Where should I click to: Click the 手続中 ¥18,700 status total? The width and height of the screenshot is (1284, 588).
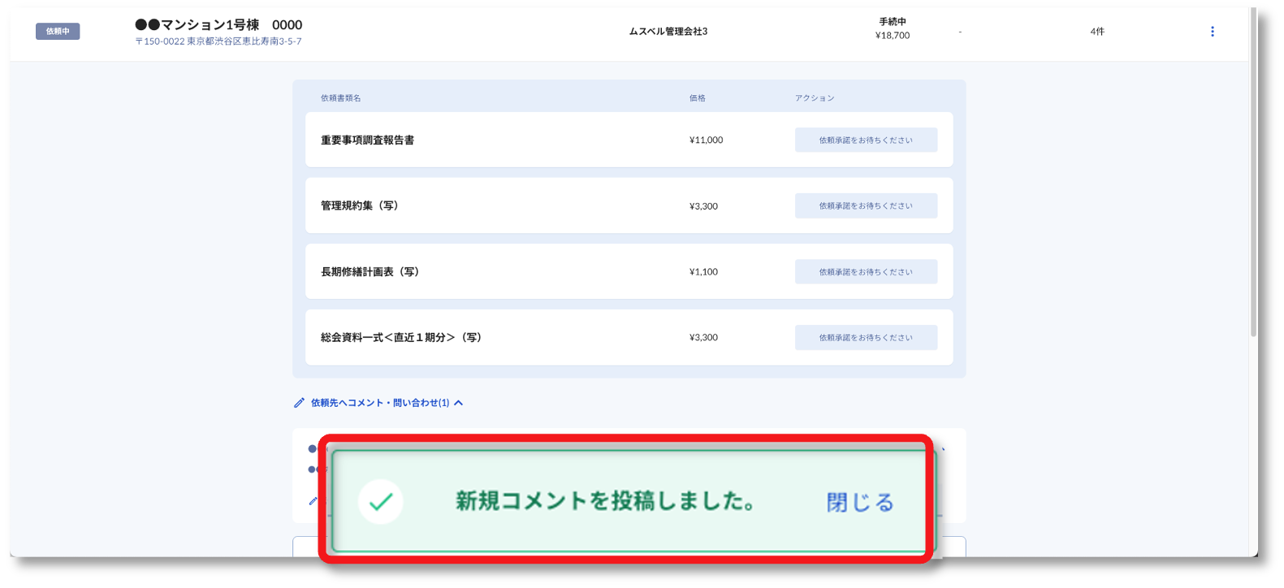click(x=892, y=28)
